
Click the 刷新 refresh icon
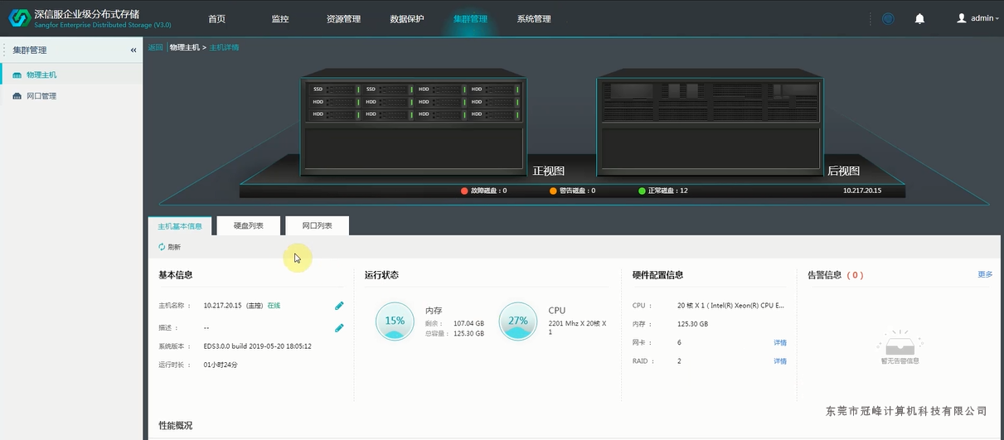162,247
